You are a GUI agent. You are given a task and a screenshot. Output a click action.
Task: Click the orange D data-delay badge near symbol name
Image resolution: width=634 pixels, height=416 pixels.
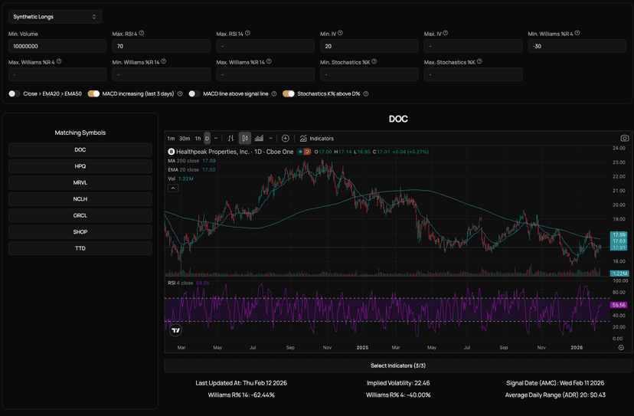308,152
